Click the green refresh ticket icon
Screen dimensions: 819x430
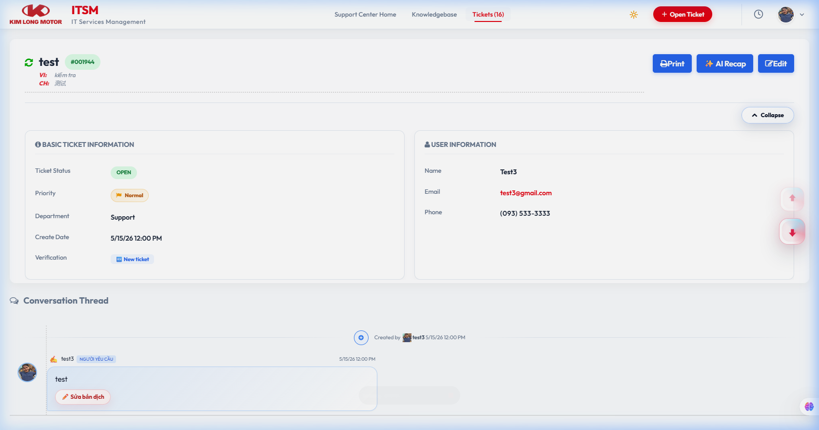coord(29,62)
